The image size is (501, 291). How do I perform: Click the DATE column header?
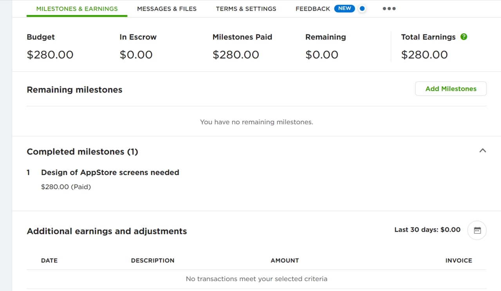(49, 261)
